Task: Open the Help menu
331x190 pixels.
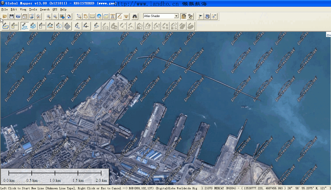Action: click(63, 9)
